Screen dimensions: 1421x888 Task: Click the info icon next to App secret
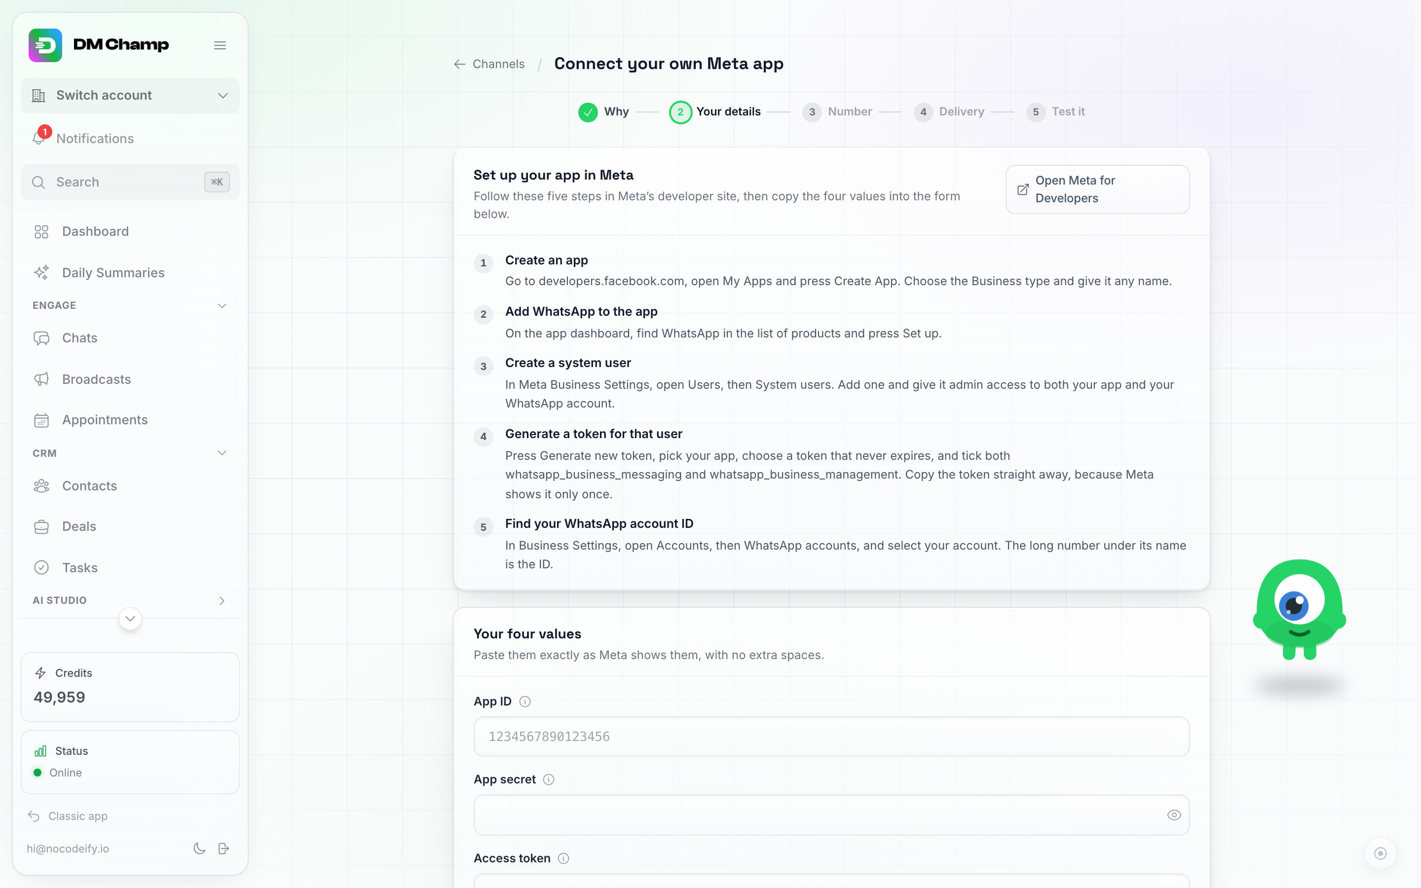click(x=549, y=779)
